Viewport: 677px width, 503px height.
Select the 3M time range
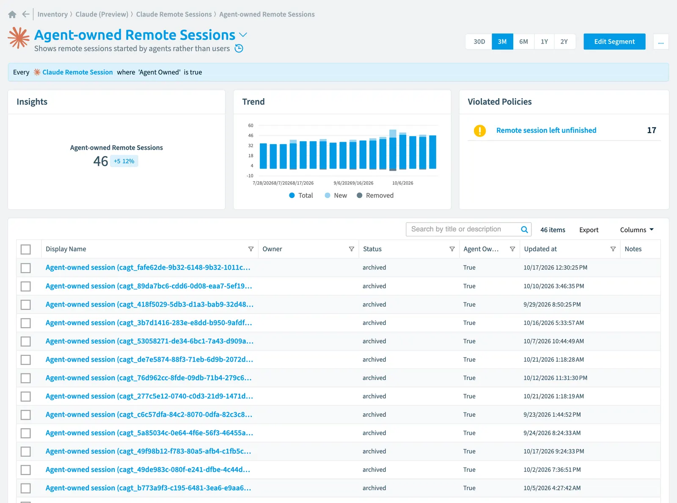[502, 41]
